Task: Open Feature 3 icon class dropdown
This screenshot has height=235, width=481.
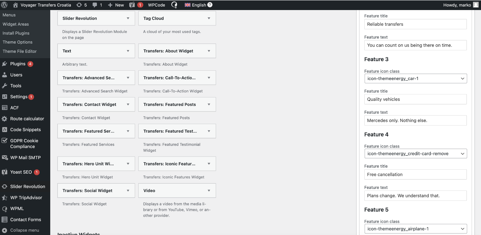Action: (x=416, y=79)
